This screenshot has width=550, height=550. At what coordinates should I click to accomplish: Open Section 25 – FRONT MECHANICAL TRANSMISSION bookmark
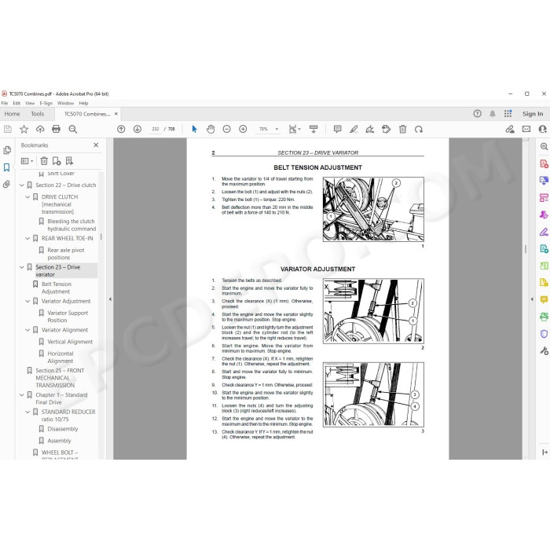(x=60, y=378)
